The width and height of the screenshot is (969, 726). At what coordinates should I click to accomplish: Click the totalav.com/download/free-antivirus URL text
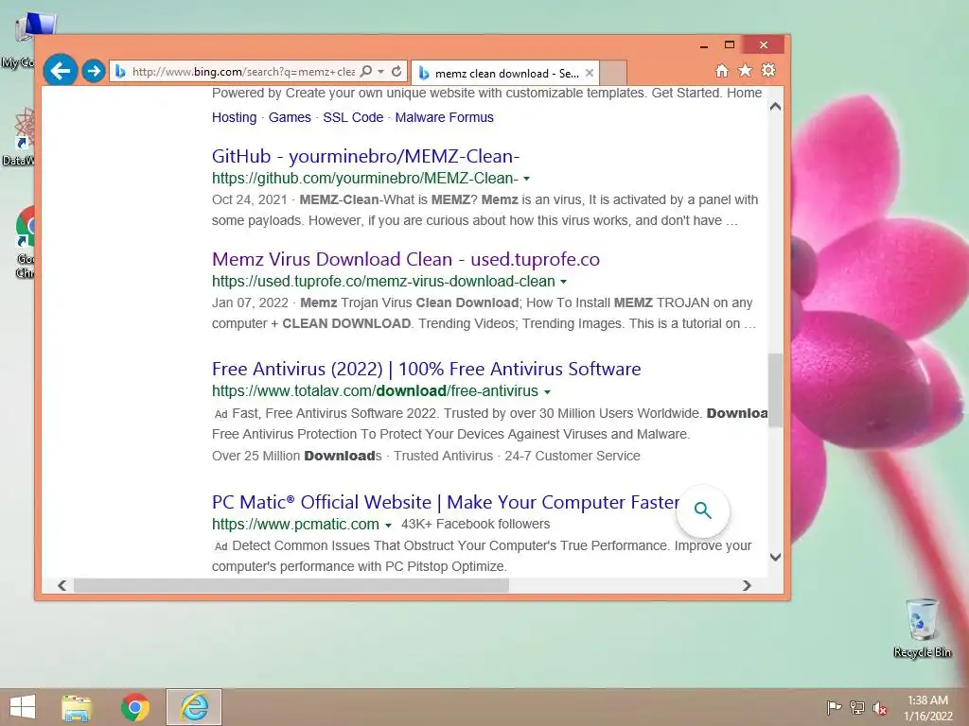(x=375, y=391)
